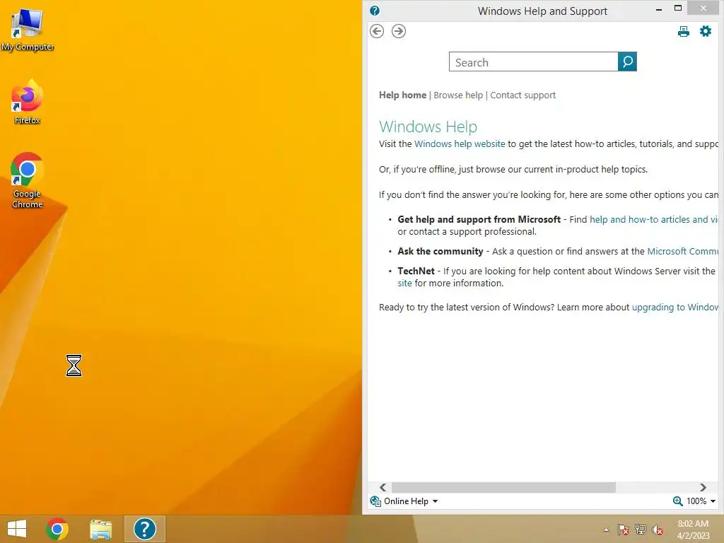
Task: Click the bold 'TechNet' text
Action: 416,271
